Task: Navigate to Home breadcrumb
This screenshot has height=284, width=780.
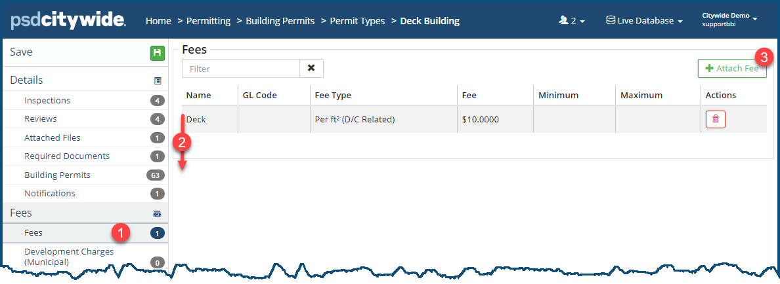Action: pos(158,21)
